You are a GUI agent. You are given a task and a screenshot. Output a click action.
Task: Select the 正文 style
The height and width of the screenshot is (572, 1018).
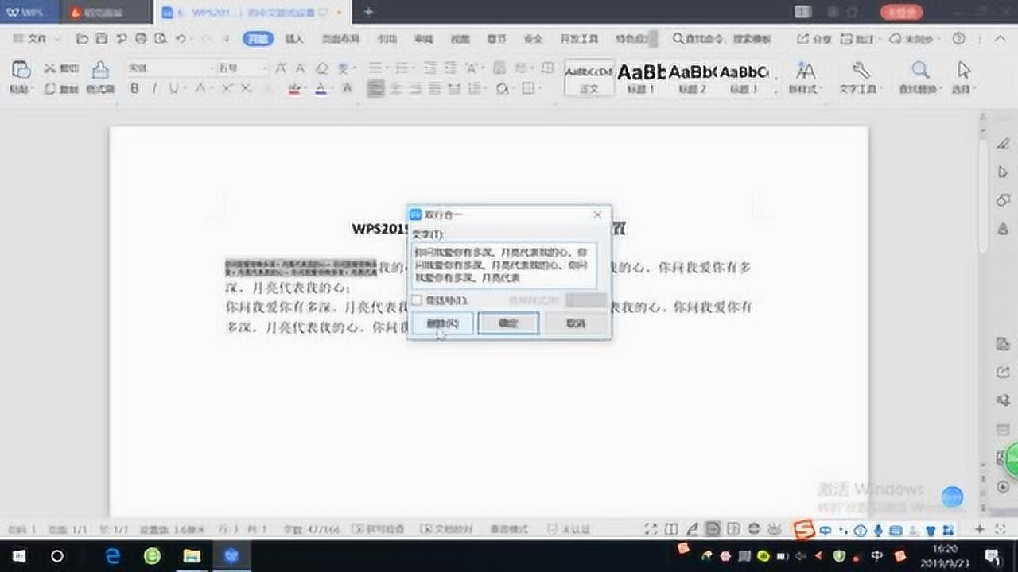(x=589, y=77)
